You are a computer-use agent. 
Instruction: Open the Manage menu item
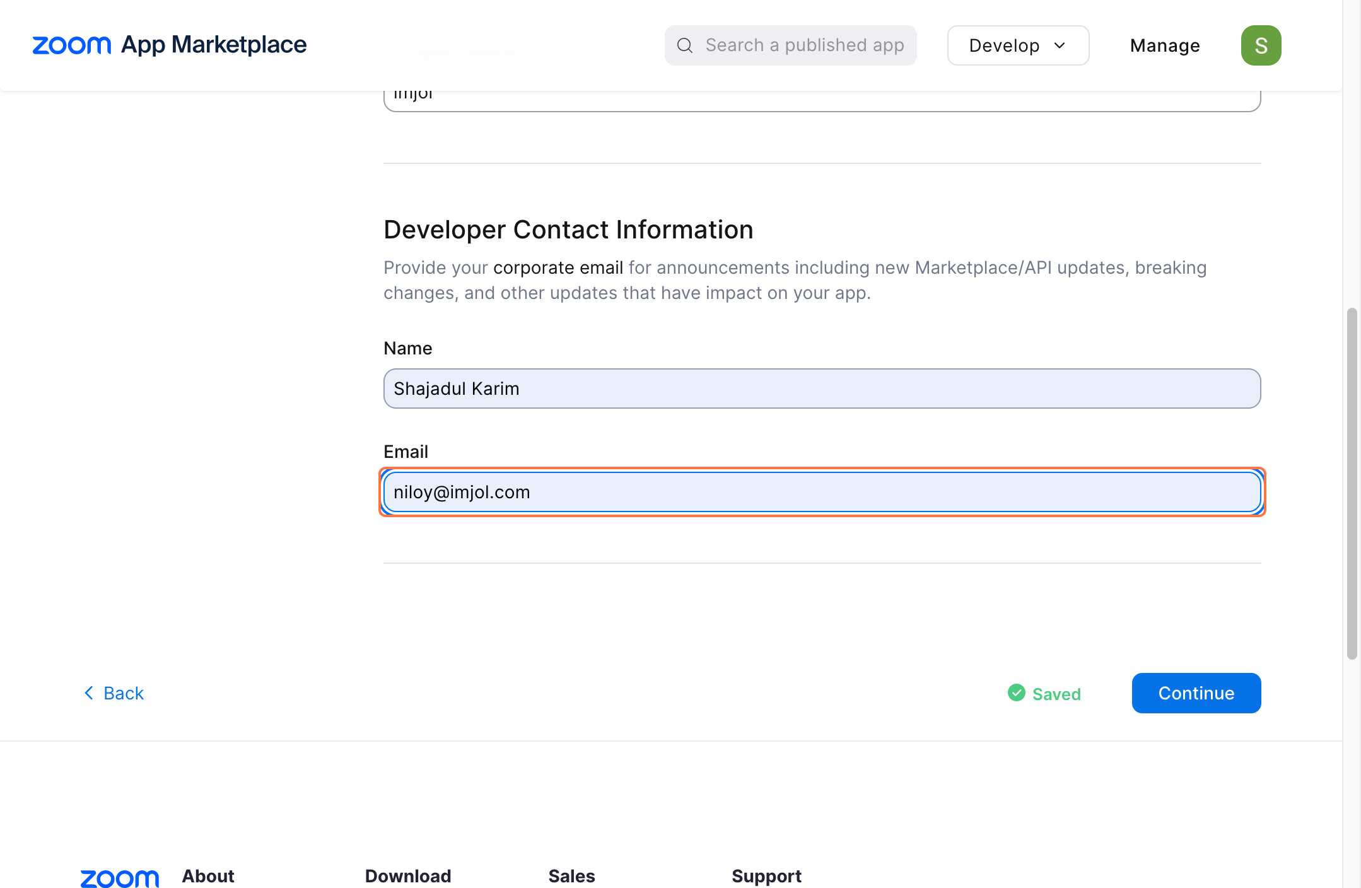tap(1165, 45)
